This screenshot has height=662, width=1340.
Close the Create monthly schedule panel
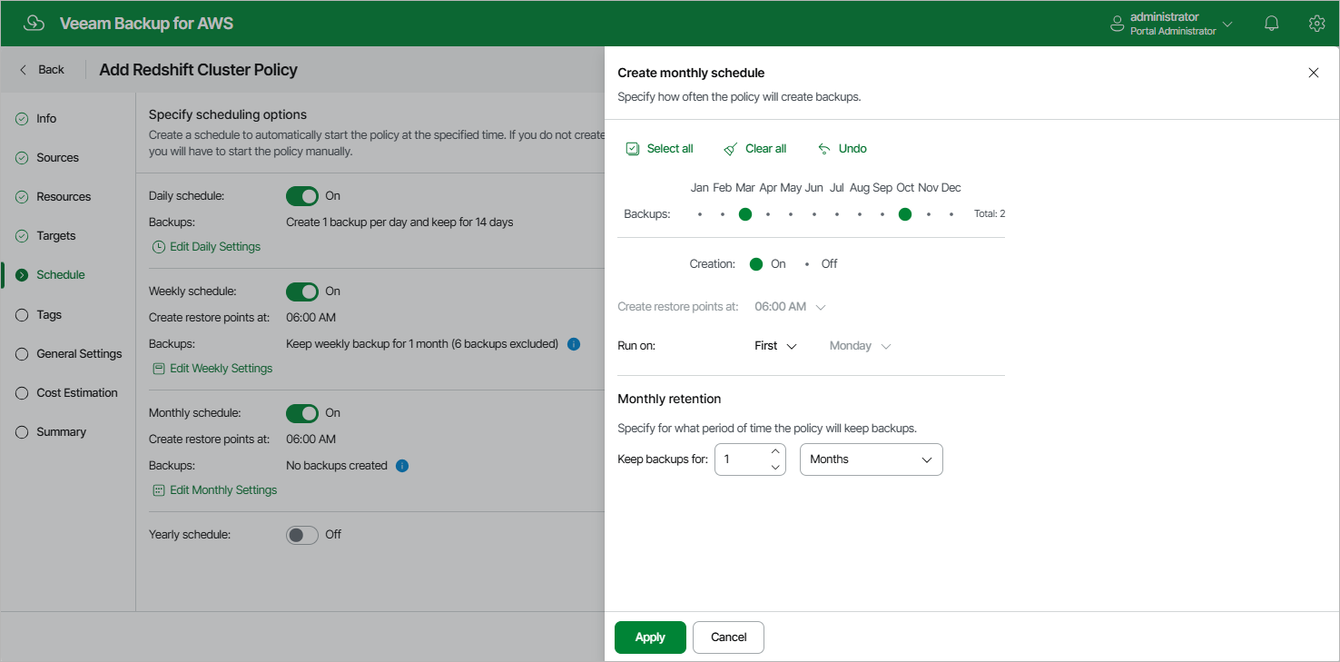pos(1314,73)
